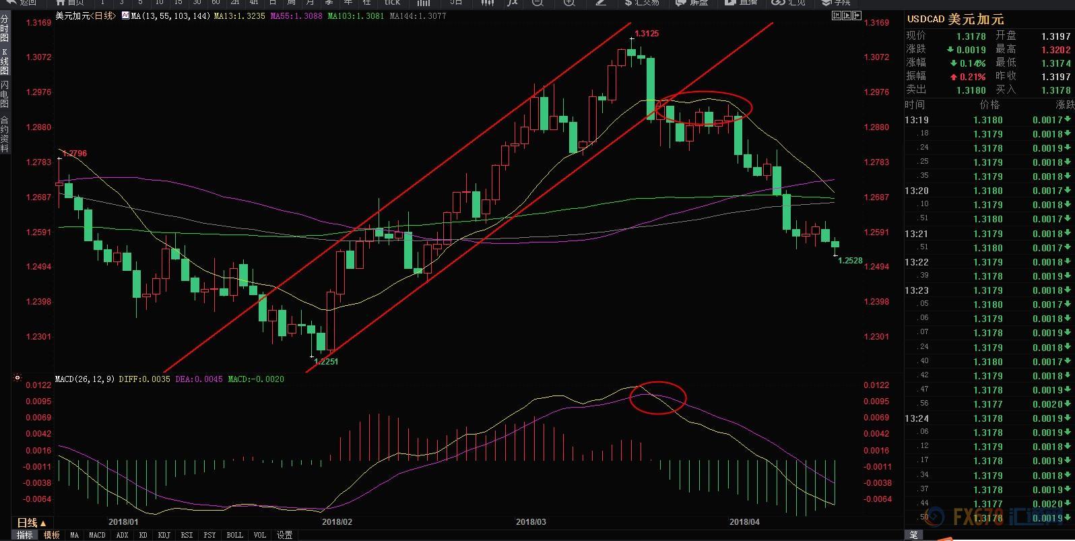Select the pencil drawing tool in the top toolbar
This screenshot has height=541, width=1075.
click(x=601, y=3)
